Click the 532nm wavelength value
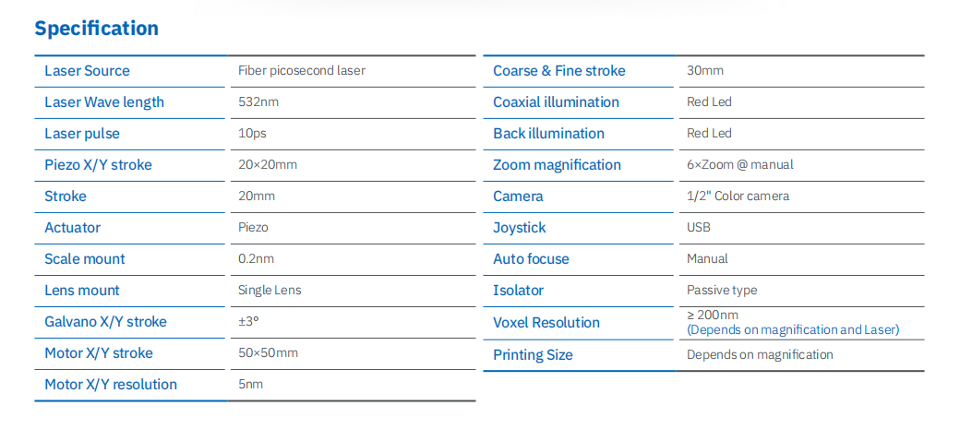972x429 pixels. (258, 102)
